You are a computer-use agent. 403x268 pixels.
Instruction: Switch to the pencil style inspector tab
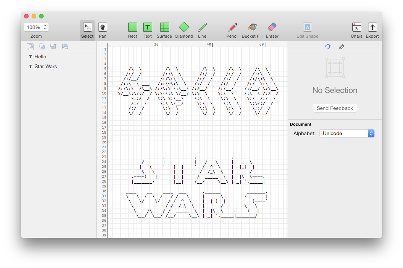tap(341, 47)
